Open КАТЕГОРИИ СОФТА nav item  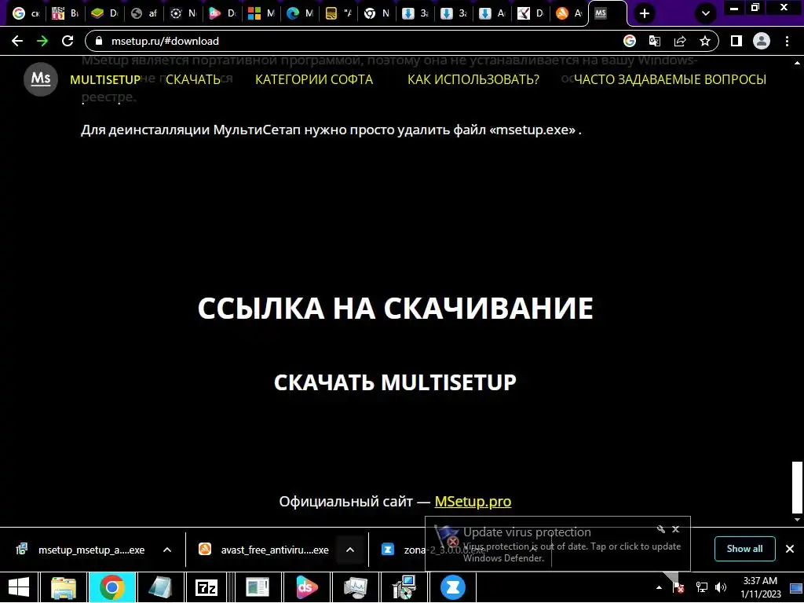pyautogui.click(x=314, y=79)
